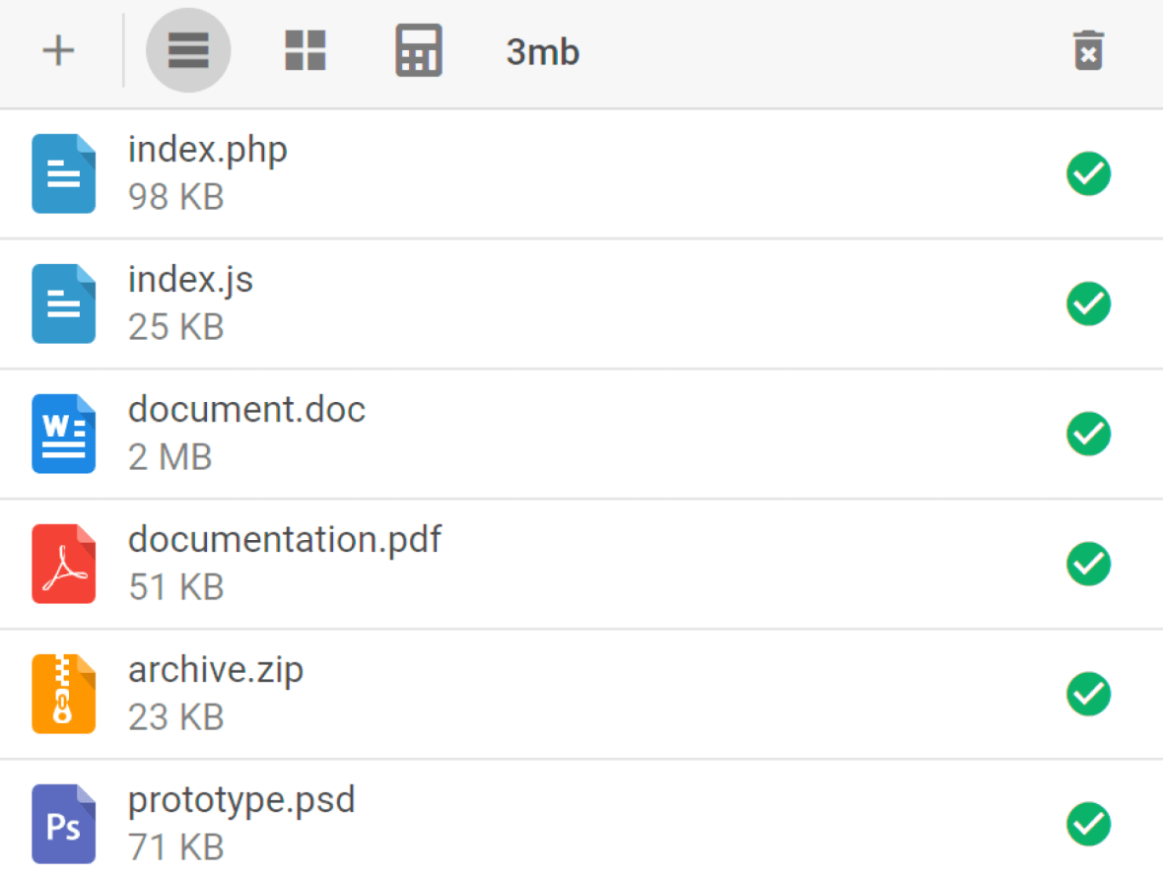1163x877 pixels.
Task: Click the prototype.psd Photoshop icon
Action: tap(63, 824)
